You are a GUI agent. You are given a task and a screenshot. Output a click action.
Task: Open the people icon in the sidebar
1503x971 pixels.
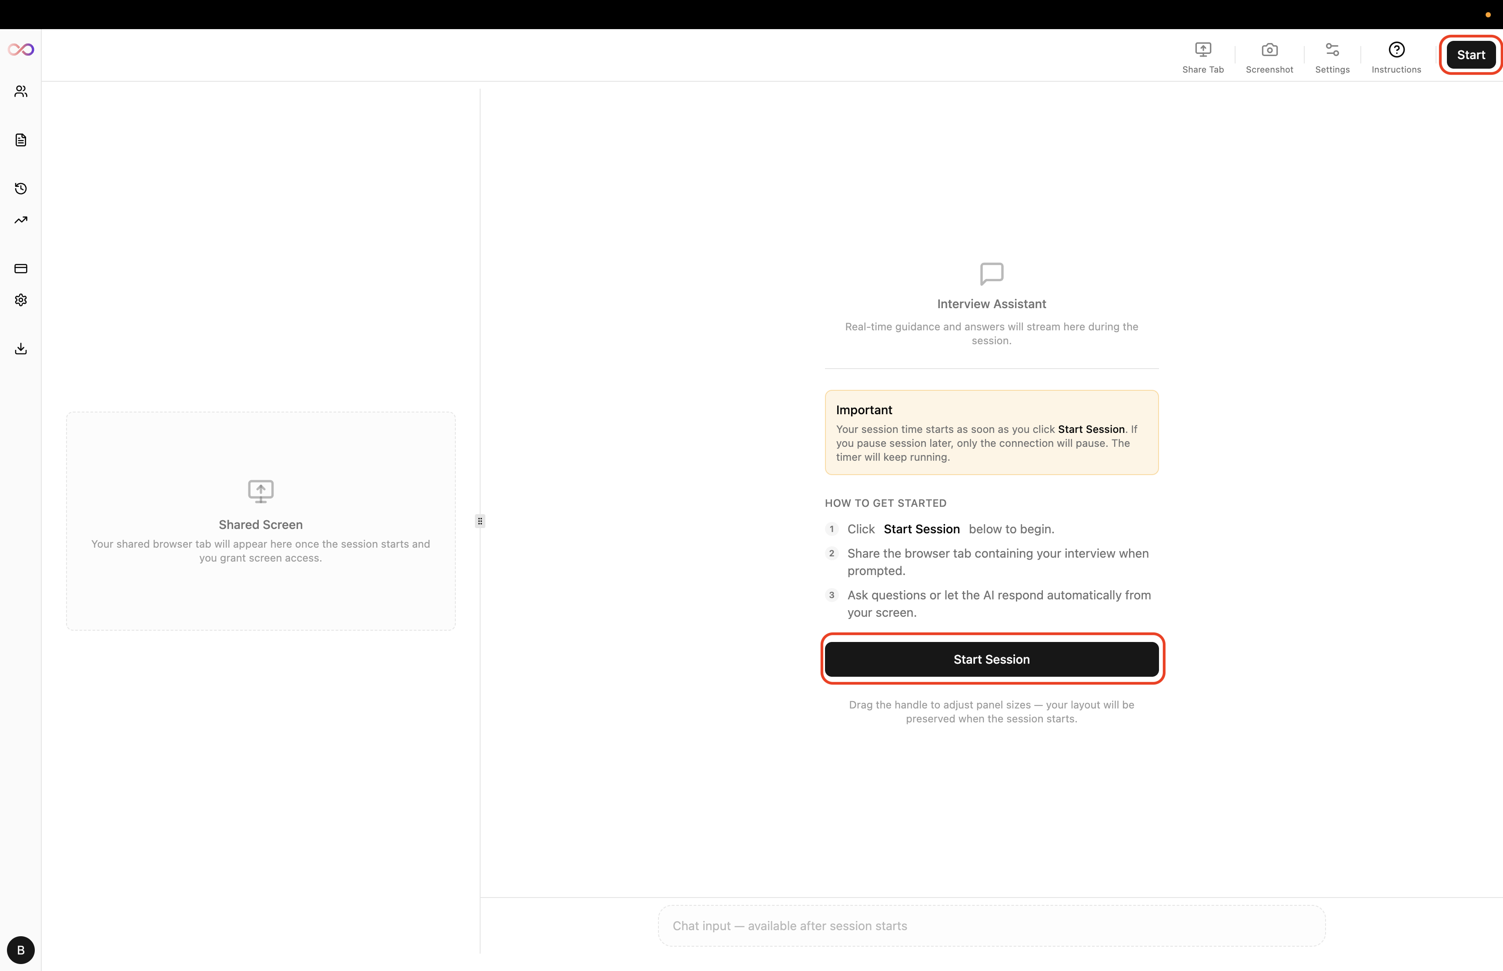(x=21, y=91)
